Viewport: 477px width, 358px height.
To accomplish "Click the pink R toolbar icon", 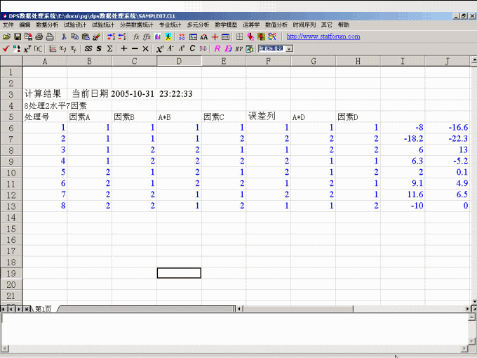I will pos(217,49).
